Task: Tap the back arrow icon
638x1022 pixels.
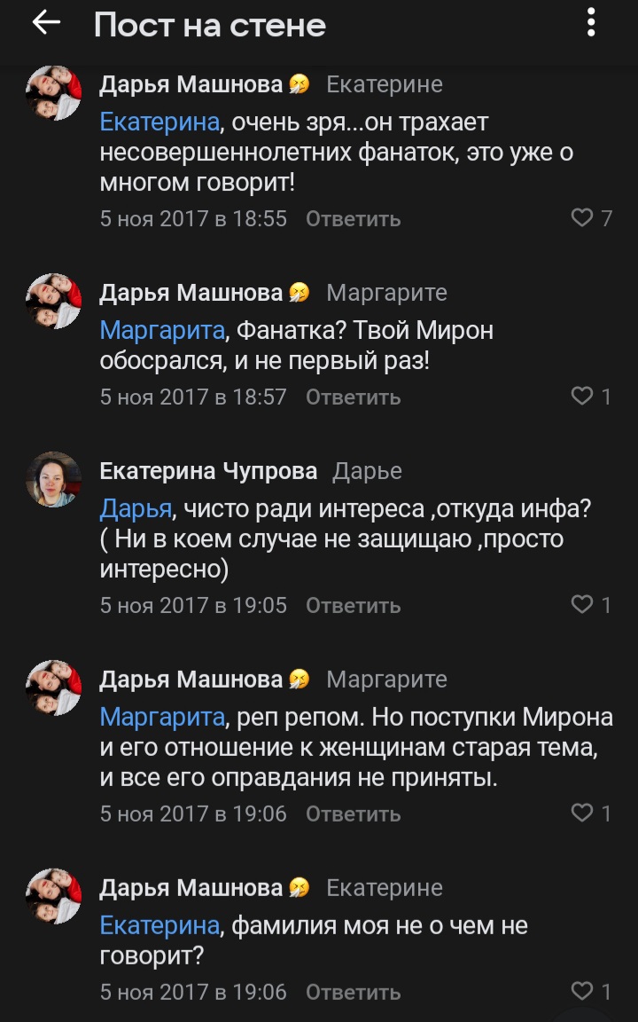Action: point(45,24)
